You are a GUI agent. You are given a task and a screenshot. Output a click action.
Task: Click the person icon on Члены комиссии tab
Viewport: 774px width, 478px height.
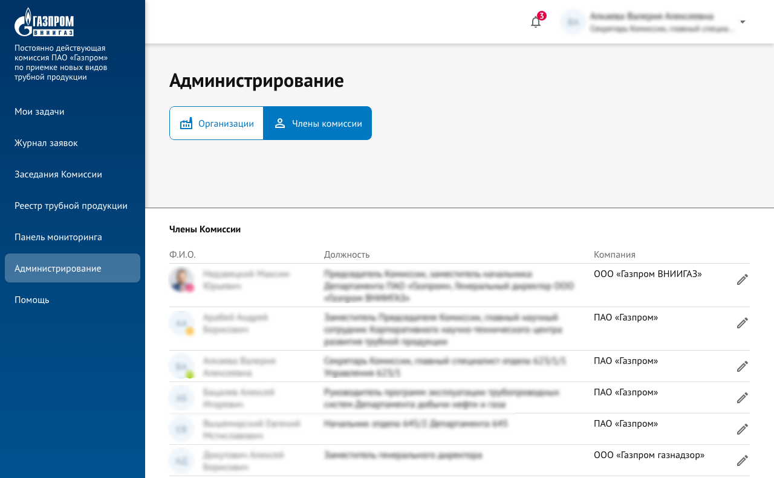click(280, 124)
